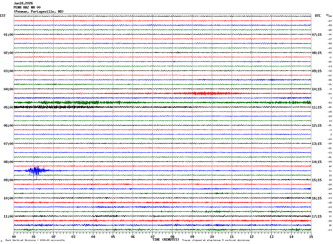Select the 02:00 CST time label
Viewport: 333px width, 244px height.
pos(9,53)
